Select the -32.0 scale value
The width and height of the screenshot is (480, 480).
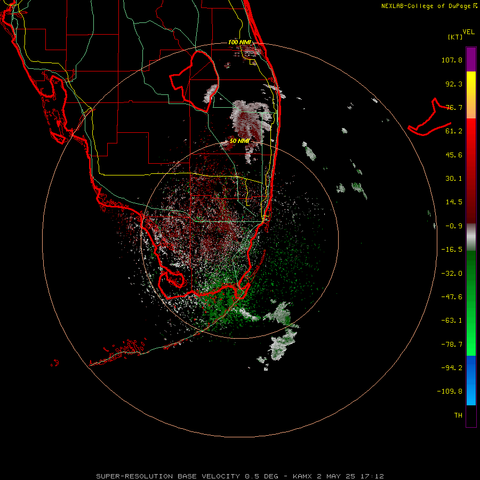[452, 274]
